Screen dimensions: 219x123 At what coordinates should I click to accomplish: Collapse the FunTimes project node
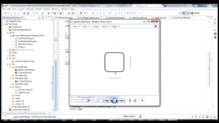[x=4, y=24]
